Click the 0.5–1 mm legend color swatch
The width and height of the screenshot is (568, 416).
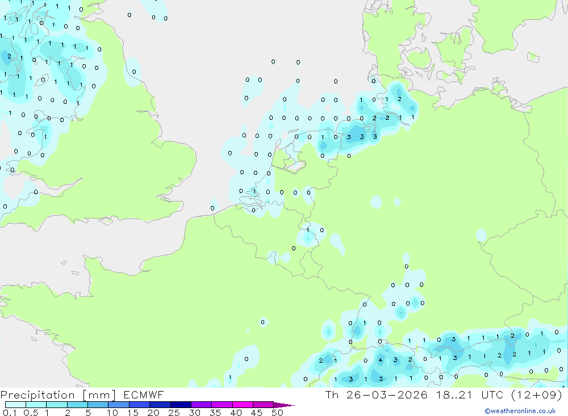36,405
